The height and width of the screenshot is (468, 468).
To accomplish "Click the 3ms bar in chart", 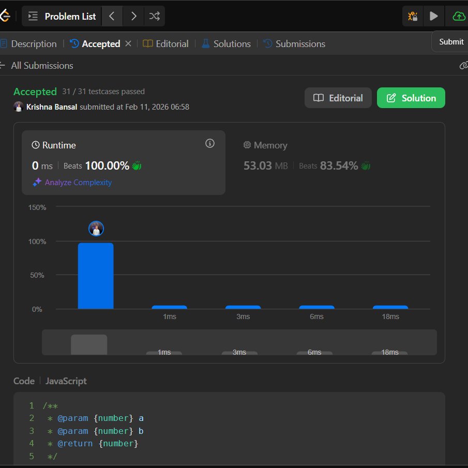I will click(243, 307).
